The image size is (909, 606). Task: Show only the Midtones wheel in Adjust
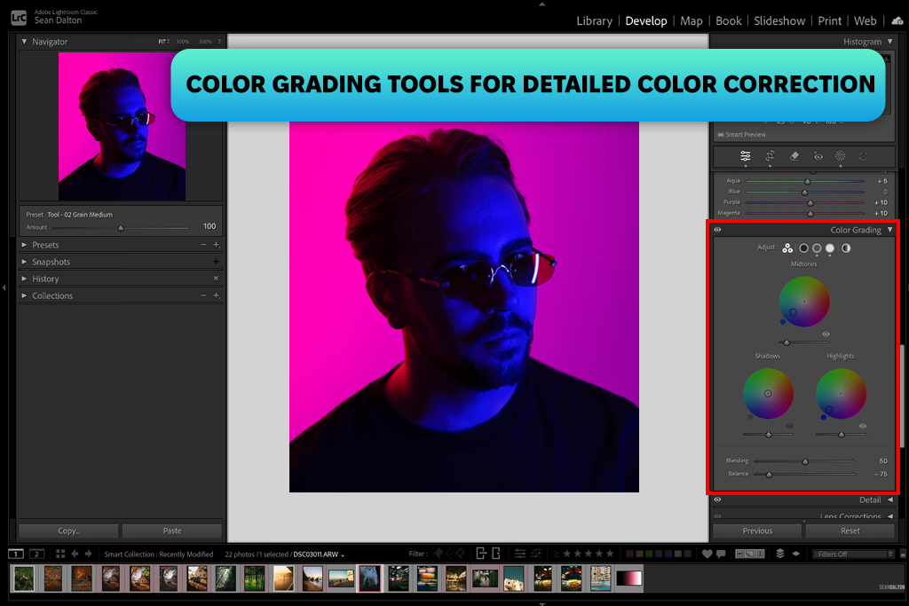817,248
